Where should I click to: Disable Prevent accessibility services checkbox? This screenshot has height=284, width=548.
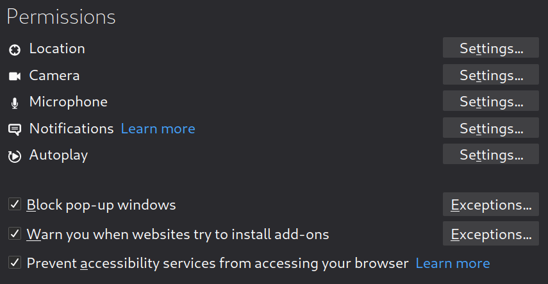tap(14, 263)
